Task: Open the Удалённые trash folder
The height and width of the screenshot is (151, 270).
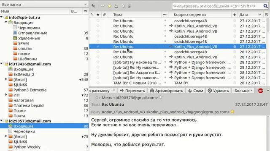Action: click(29, 38)
